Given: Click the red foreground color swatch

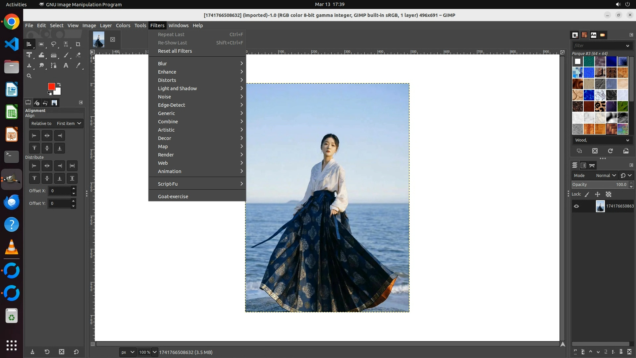Looking at the screenshot, I should [51, 86].
